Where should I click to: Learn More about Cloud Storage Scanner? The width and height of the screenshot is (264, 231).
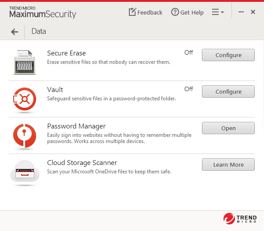click(x=228, y=165)
